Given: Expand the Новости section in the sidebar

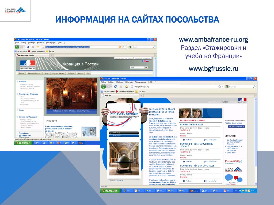Looking at the screenshot, I should tap(17, 82).
